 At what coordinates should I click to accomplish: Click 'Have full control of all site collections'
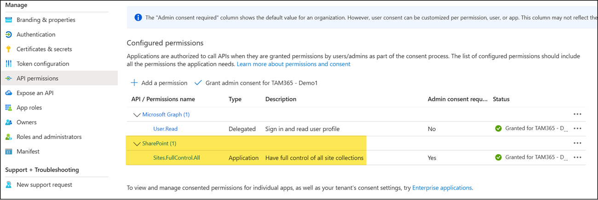pos(315,158)
